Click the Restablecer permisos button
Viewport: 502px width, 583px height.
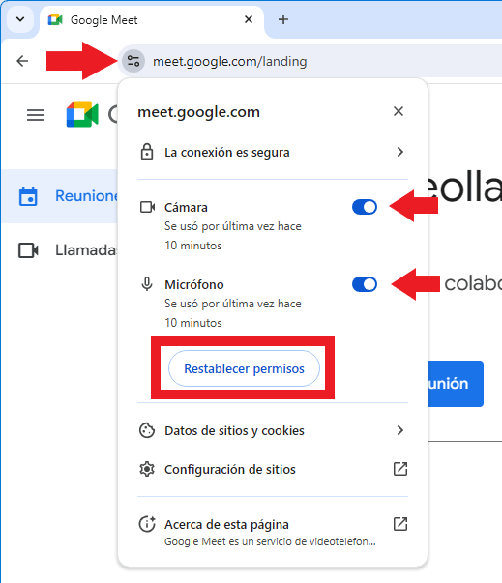point(245,368)
